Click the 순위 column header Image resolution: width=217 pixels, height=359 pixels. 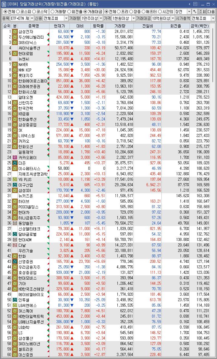7,26
